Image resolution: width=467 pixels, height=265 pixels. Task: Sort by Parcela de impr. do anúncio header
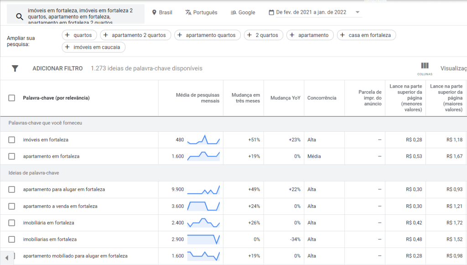tap(370, 98)
